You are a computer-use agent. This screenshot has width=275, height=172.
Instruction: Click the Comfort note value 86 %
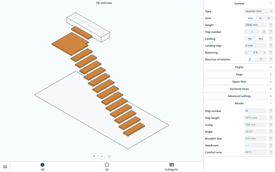coord(255,152)
